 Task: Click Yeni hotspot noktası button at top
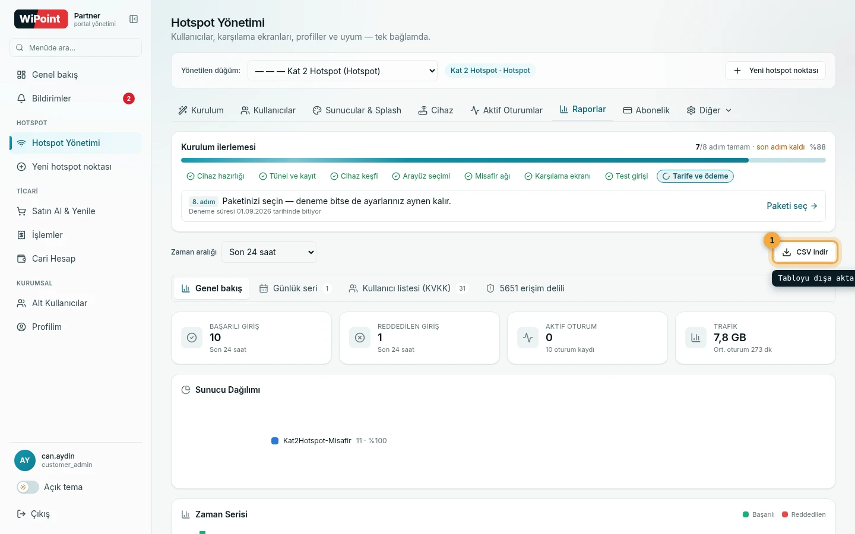click(x=775, y=71)
